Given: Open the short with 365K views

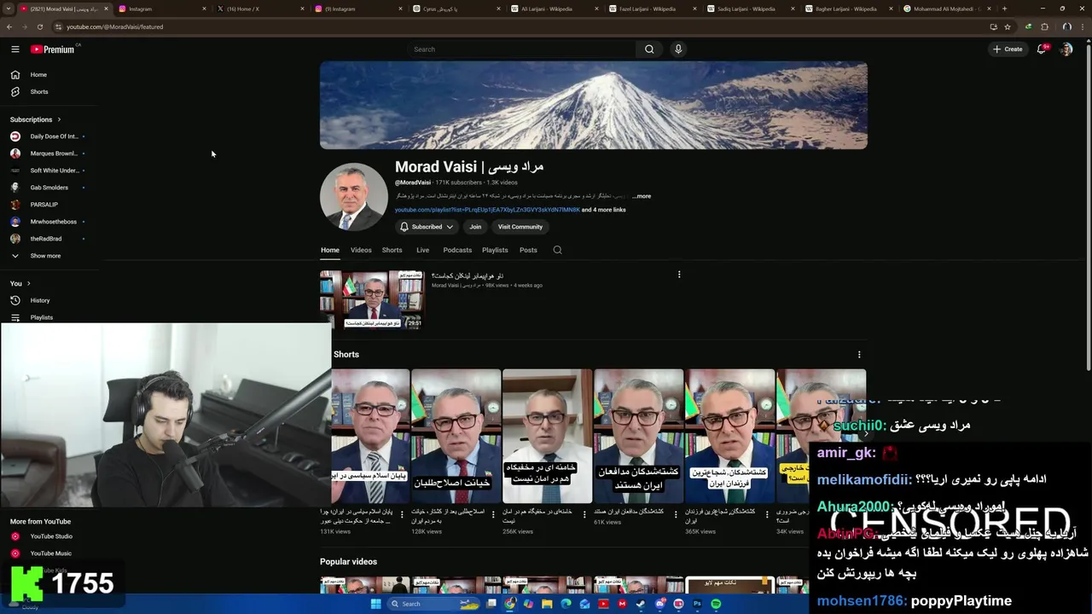Looking at the screenshot, I should click(730, 436).
